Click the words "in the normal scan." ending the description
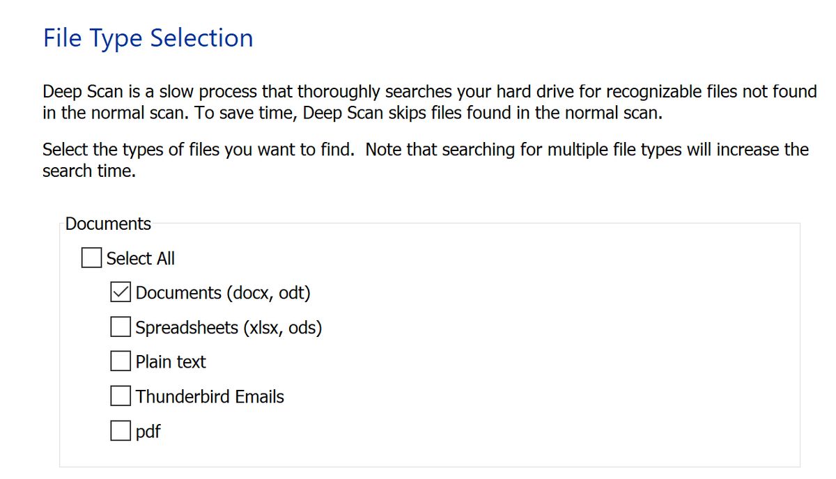 (114, 113)
